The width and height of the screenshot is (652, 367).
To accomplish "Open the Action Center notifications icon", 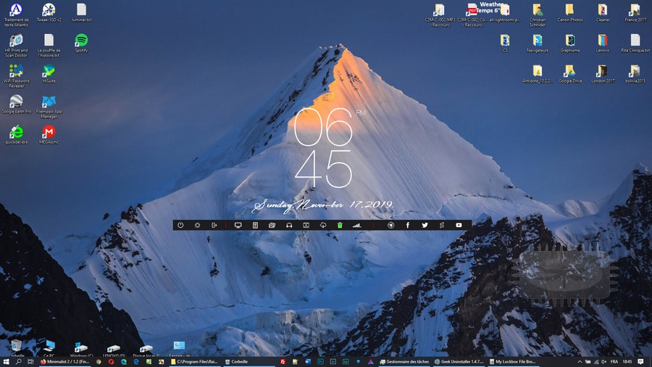I will [641, 362].
